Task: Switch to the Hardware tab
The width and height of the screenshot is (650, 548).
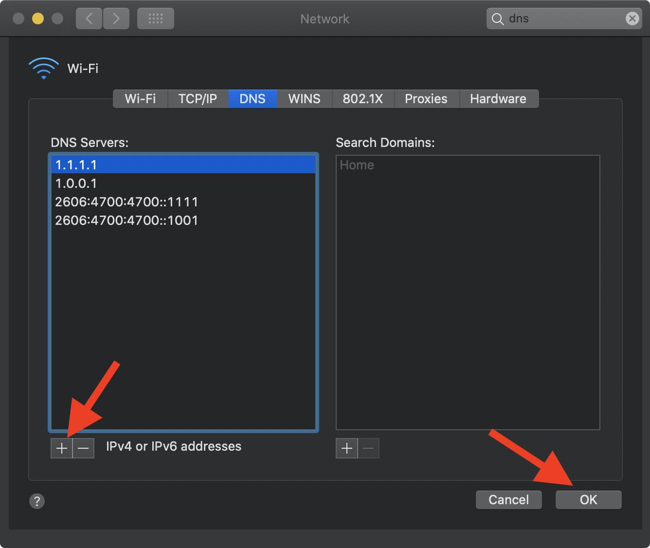Action: [498, 99]
